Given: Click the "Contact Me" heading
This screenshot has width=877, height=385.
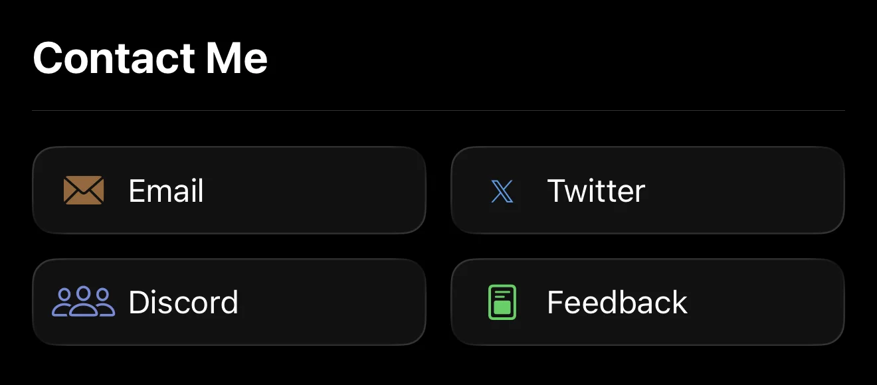Looking at the screenshot, I should [x=150, y=58].
